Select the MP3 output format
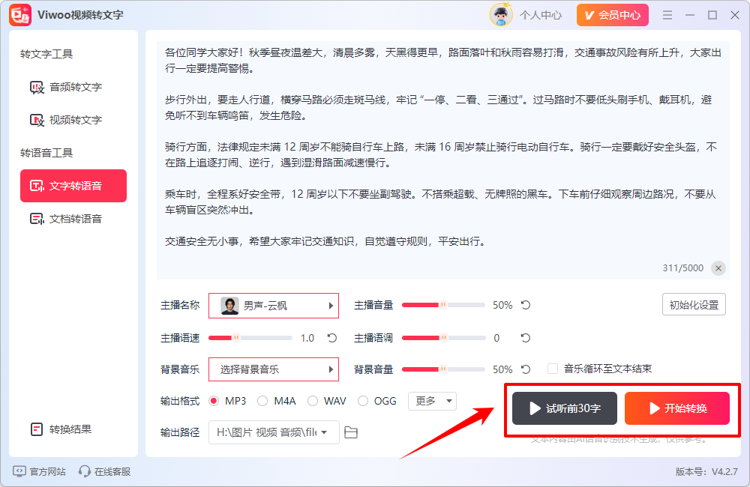750x487 pixels. [x=214, y=401]
